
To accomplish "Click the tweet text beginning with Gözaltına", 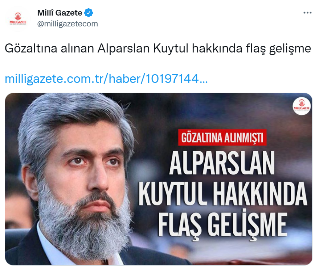I will 158,48.
